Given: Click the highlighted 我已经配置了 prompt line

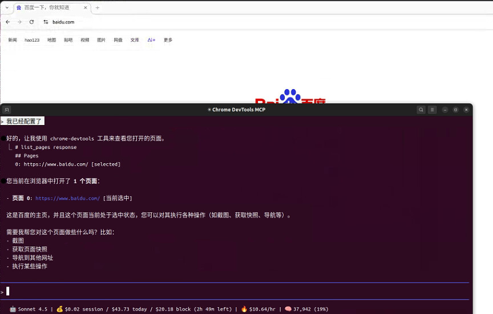Looking at the screenshot, I should [22, 121].
